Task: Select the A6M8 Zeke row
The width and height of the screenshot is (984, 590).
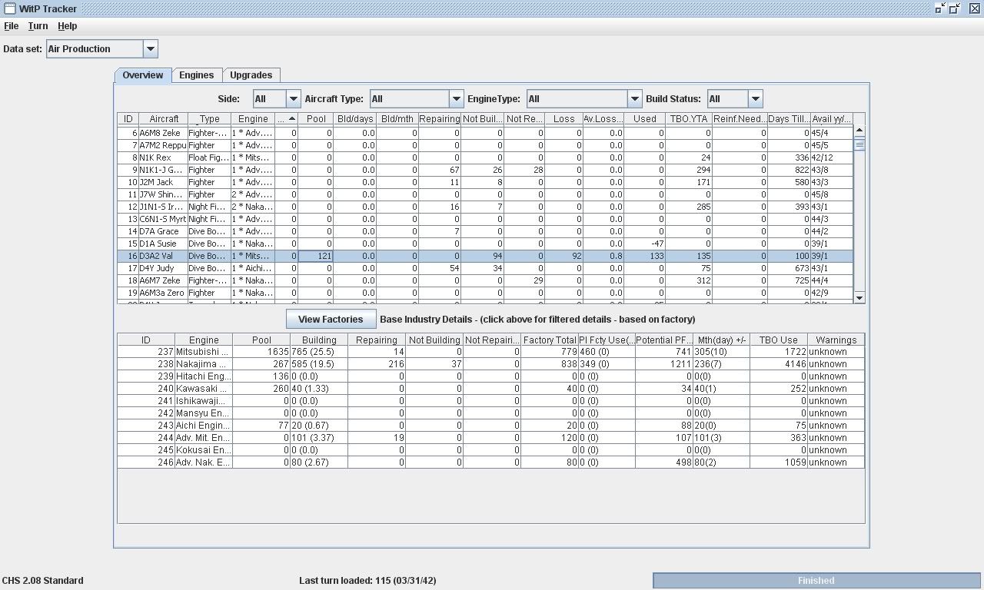Action: pos(485,133)
